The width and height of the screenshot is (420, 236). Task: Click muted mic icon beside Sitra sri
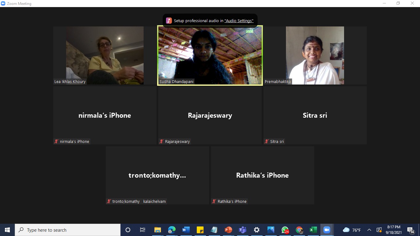pos(267,142)
